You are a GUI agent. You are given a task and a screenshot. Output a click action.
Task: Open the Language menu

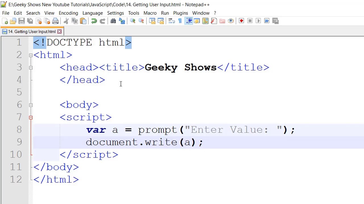pyautogui.click(x=92, y=13)
